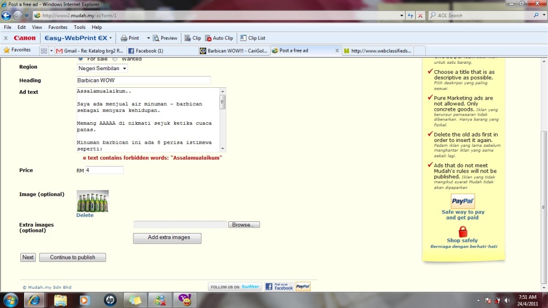The image size is (548, 308).
Task: Click the Quick Tabs grid icon
Action: (x=44, y=51)
